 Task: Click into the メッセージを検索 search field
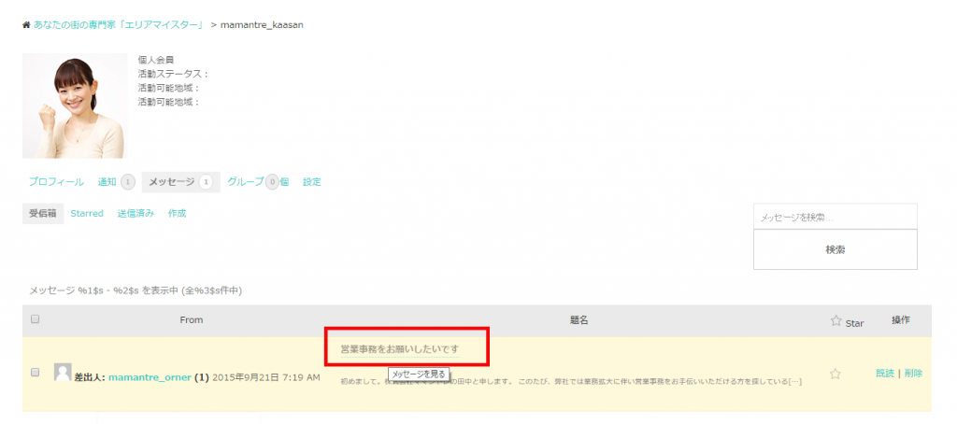(x=835, y=217)
